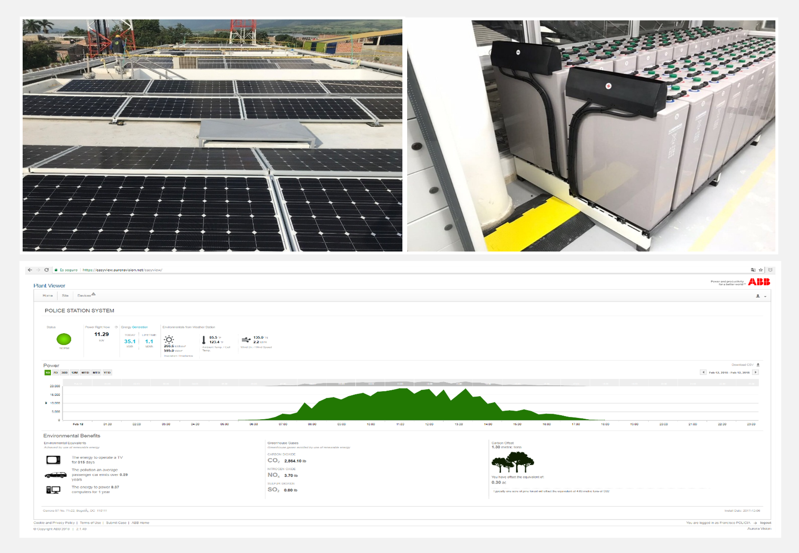Enable the MTD chart range
This screenshot has width=799, height=553.
[x=96, y=373]
